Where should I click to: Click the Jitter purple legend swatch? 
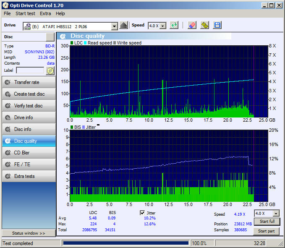(84, 127)
